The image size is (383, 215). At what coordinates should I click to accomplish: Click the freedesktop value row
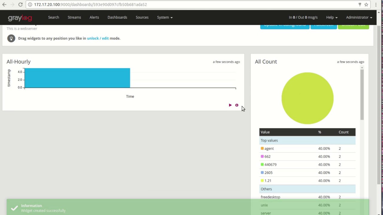tap(307, 197)
